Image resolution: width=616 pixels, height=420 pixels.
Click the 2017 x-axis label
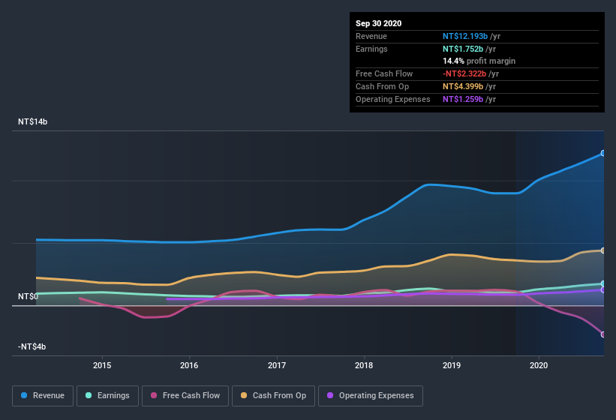pos(277,365)
